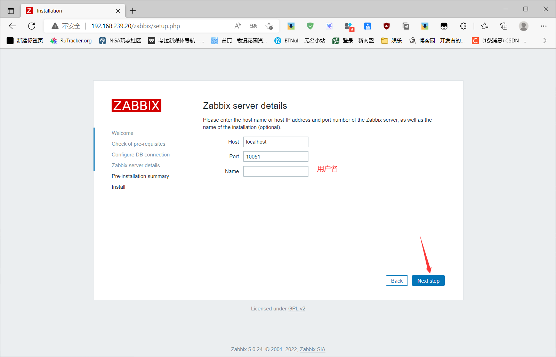Select the Port input field
556x357 pixels.
(x=276, y=156)
